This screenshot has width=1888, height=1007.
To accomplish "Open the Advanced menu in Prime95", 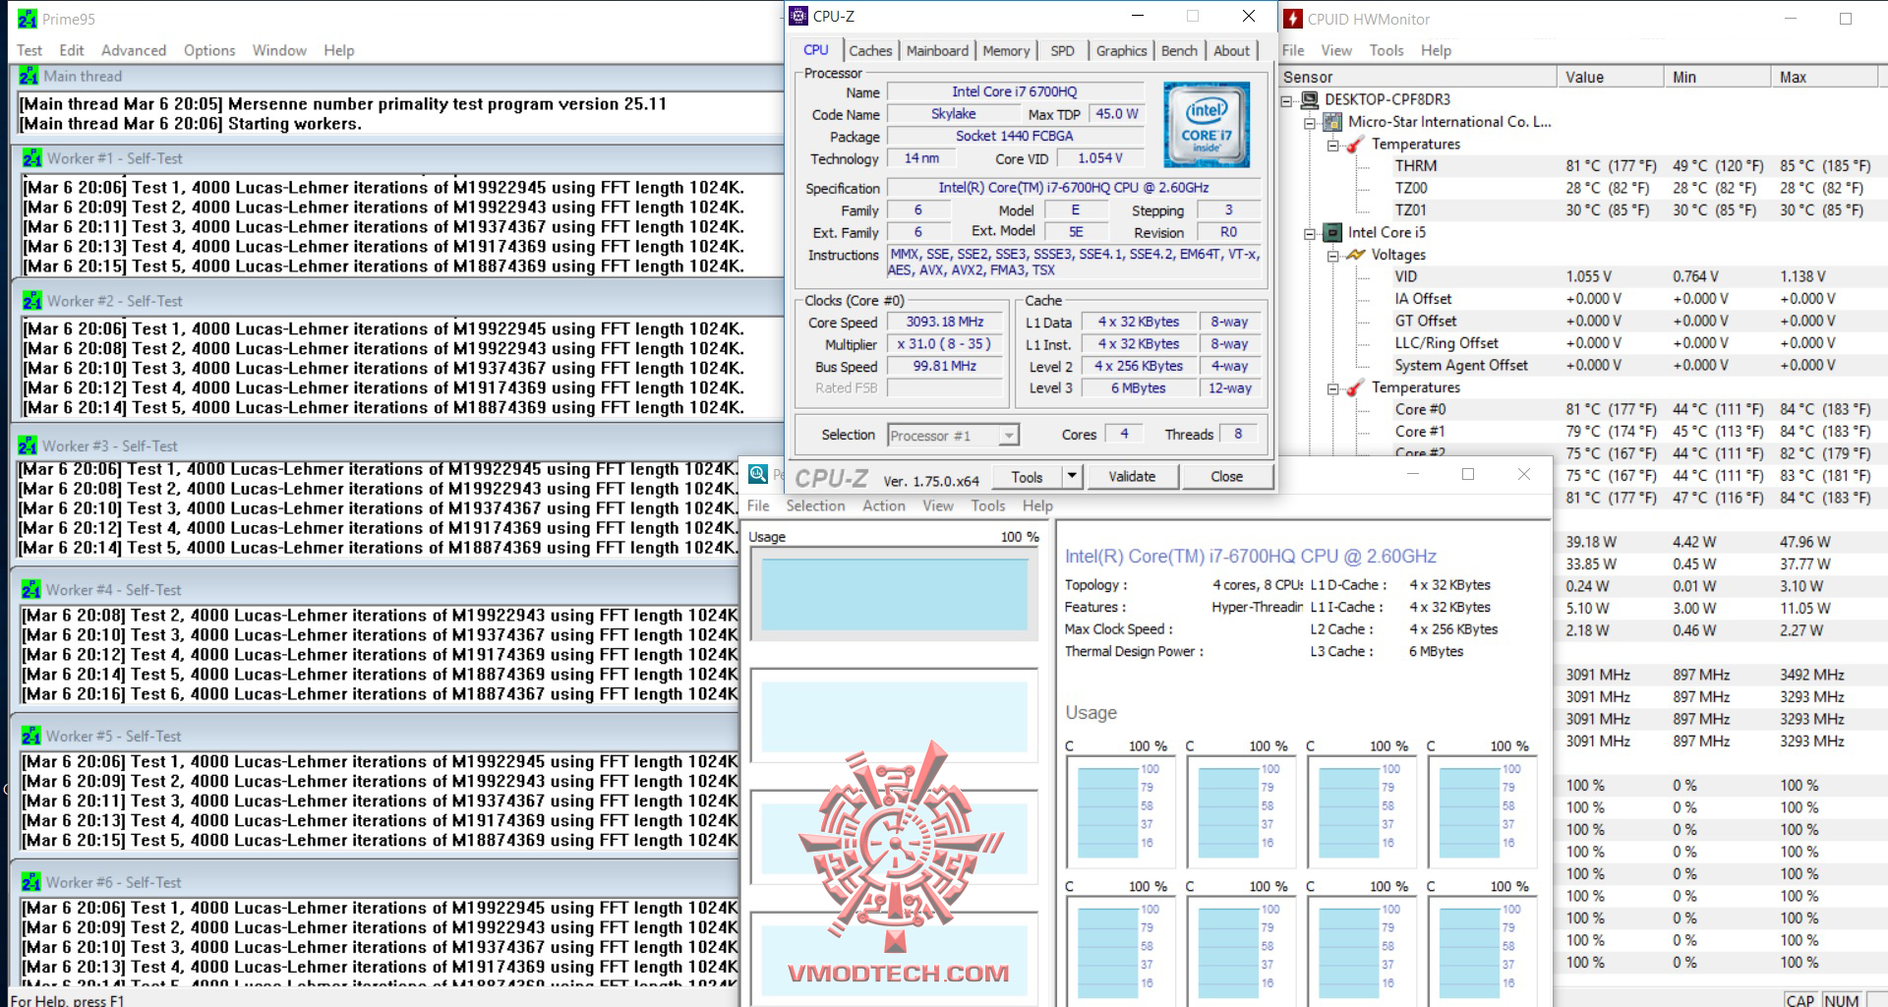I will 133,50.
